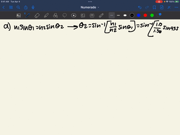The width and height of the screenshot is (180, 135).
Task: Tap the multitasking three dots at top
Action: [90, 1]
